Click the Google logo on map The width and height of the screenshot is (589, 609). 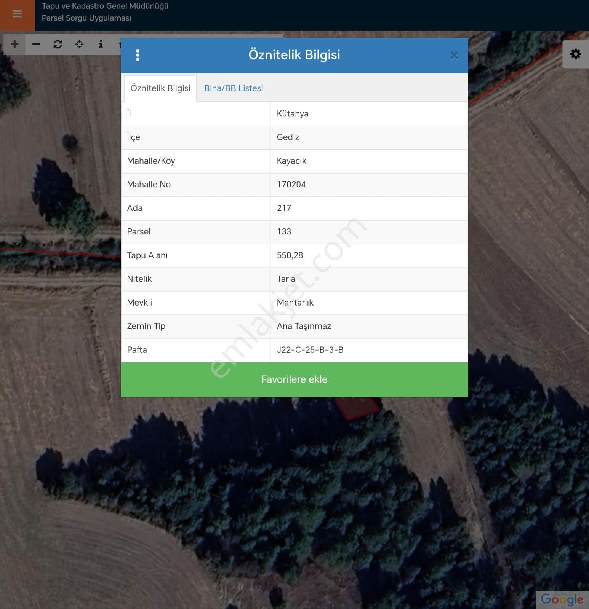coord(562,599)
